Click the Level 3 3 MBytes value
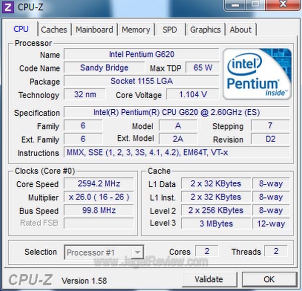This screenshot has width=302, height=291. (216, 224)
